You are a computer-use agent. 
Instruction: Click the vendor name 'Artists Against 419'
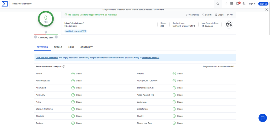point(146,95)
